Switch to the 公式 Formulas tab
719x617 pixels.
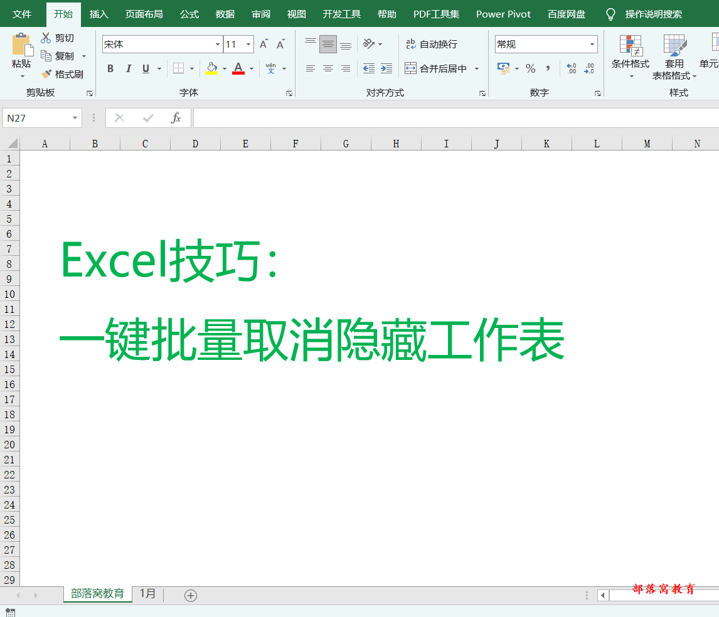coord(189,14)
